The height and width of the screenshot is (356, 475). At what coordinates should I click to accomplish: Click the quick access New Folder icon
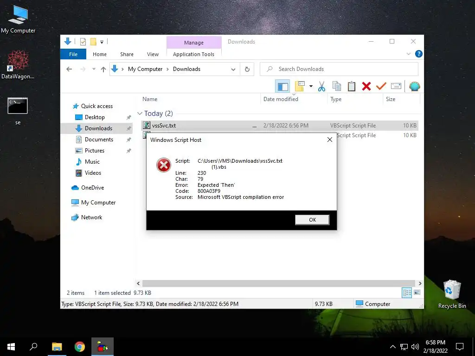(93, 42)
